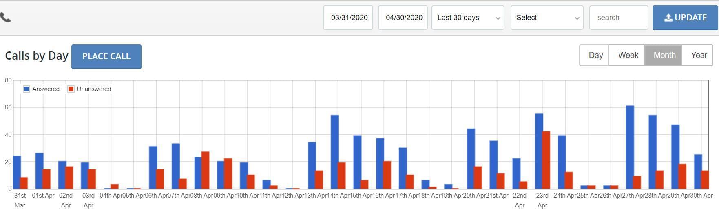Click the start date field 03/31/2020
The width and height of the screenshot is (719, 209).
(x=348, y=18)
